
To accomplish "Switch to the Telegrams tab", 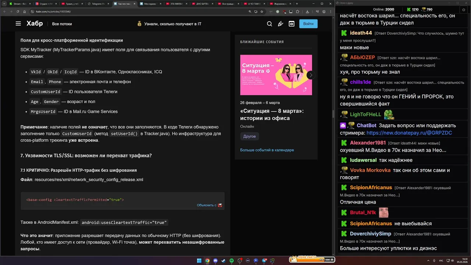I will (99, 4).
